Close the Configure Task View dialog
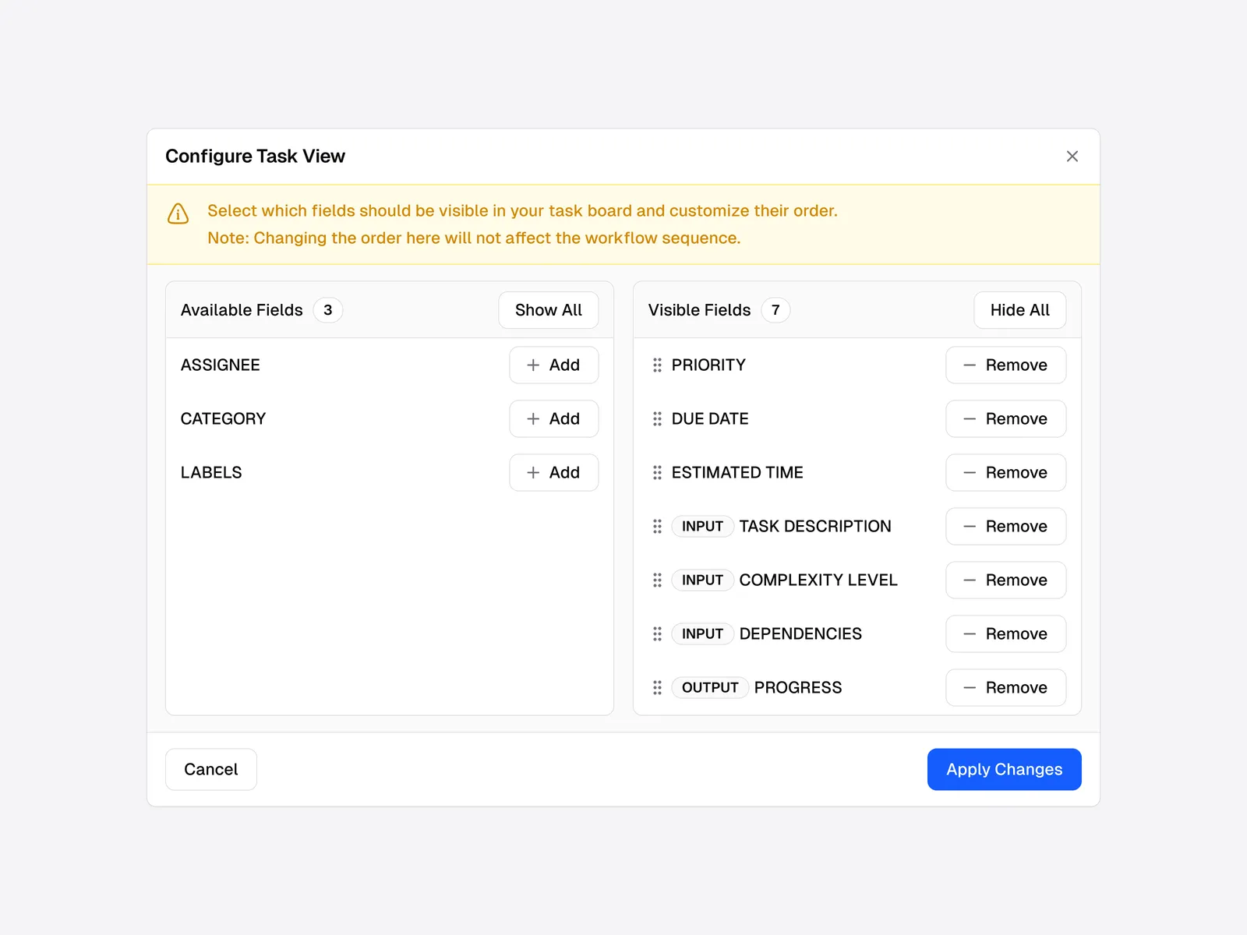Screen dimensions: 1247x935 coord(1072,157)
